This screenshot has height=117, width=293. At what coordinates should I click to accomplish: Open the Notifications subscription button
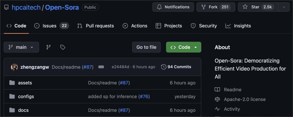pos(173,7)
